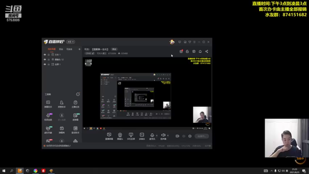Start recording with the camcorder icon
This screenshot has width=309, height=174.
pyautogui.click(x=177, y=136)
